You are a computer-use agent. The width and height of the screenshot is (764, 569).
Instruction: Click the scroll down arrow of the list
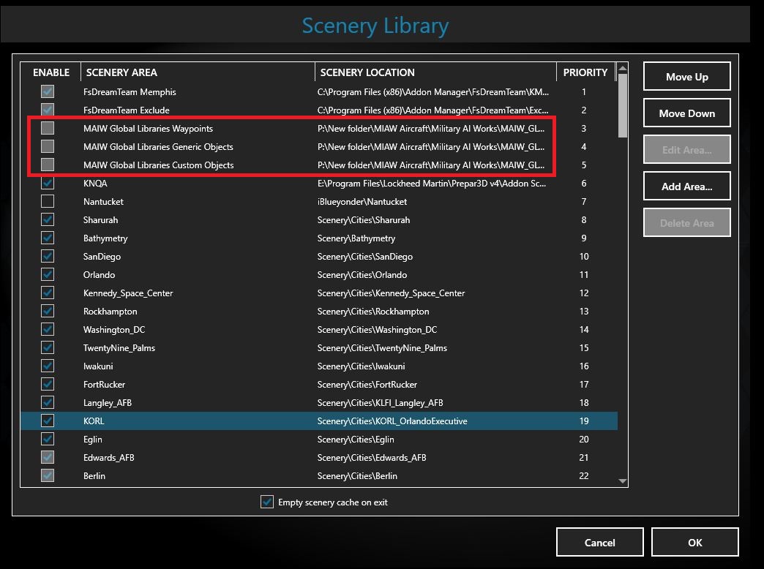pyautogui.click(x=622, y=481)
